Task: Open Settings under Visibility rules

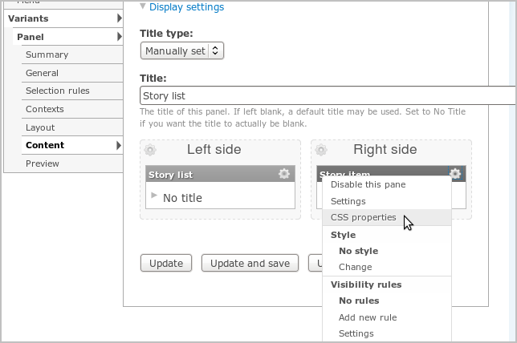Action: tap(356, 333)
